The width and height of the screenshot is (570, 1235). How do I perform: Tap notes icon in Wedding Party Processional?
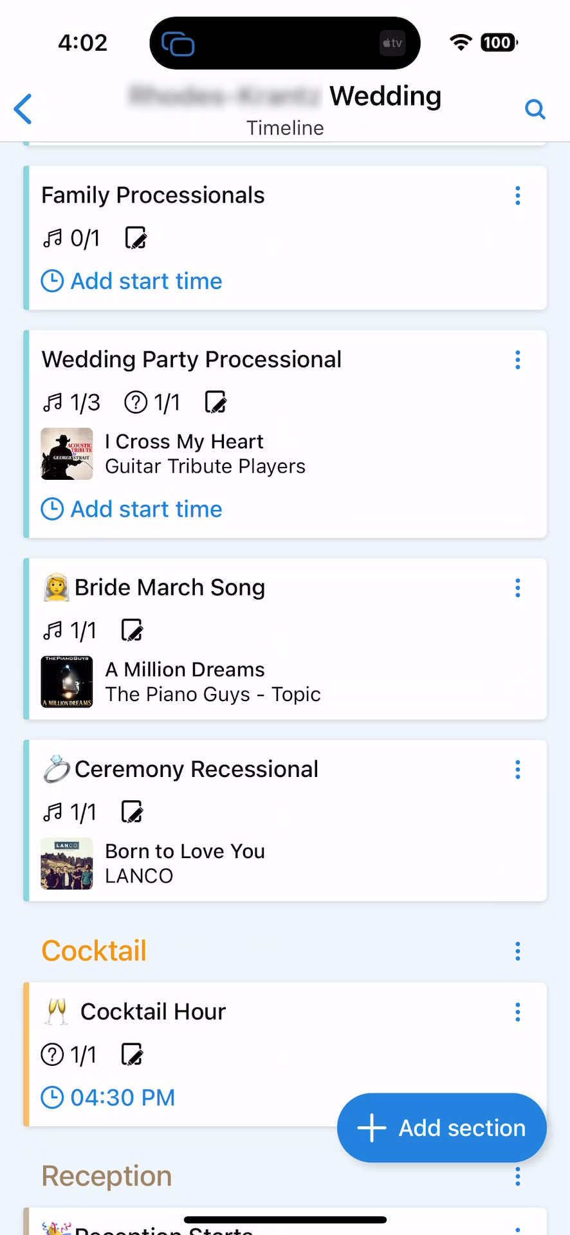click(216, 402)
